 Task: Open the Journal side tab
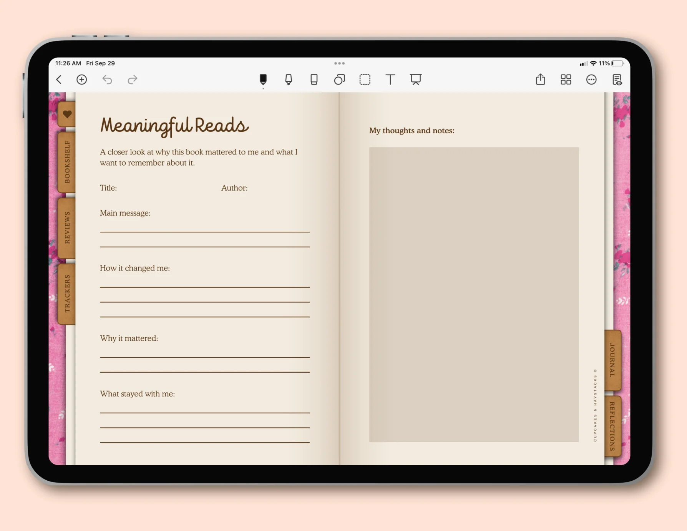(612, 360)
